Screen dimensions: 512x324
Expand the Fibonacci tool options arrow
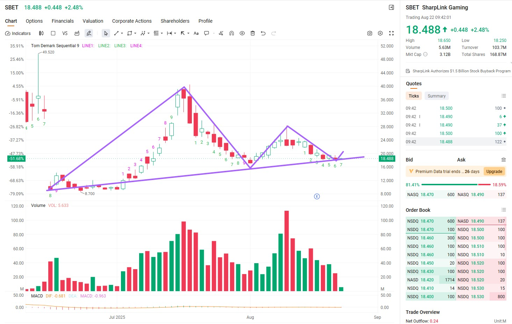pos(162,34)
